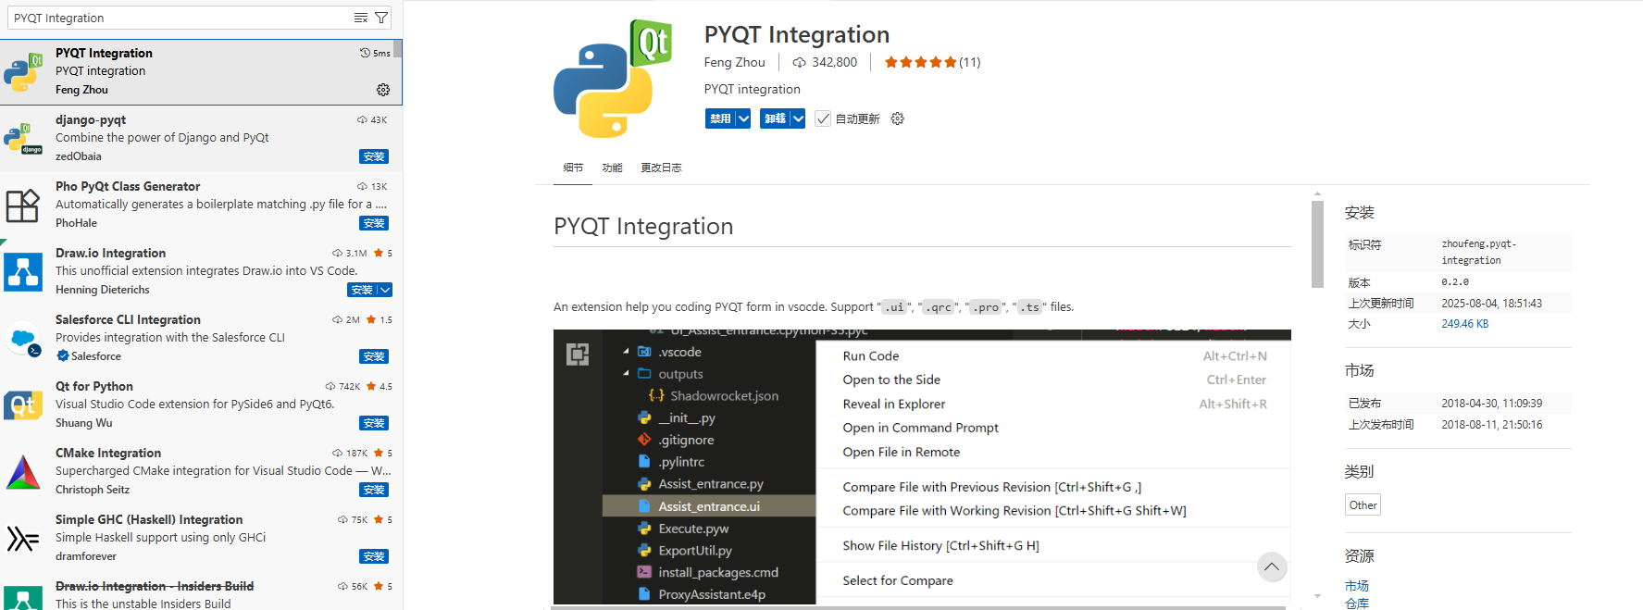Switch to the Changelog tab
1643x610 pixels.
tap(661, 168)
